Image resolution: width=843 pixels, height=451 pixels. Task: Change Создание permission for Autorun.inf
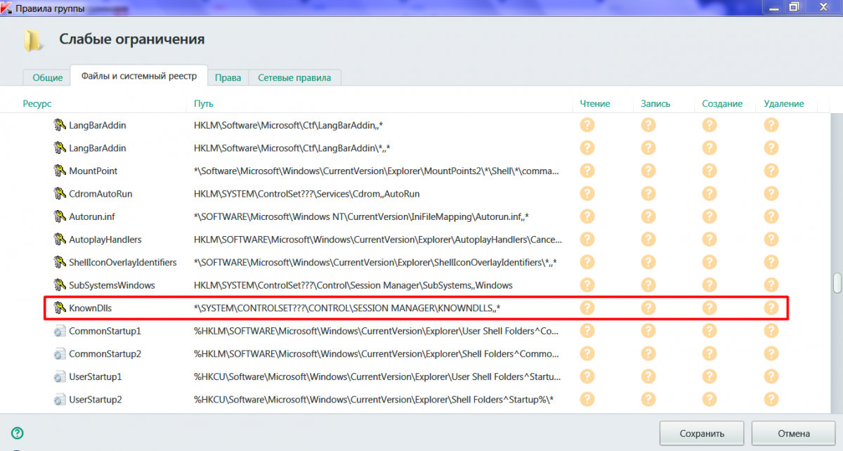pyautogui.click(x=710, y=216)
